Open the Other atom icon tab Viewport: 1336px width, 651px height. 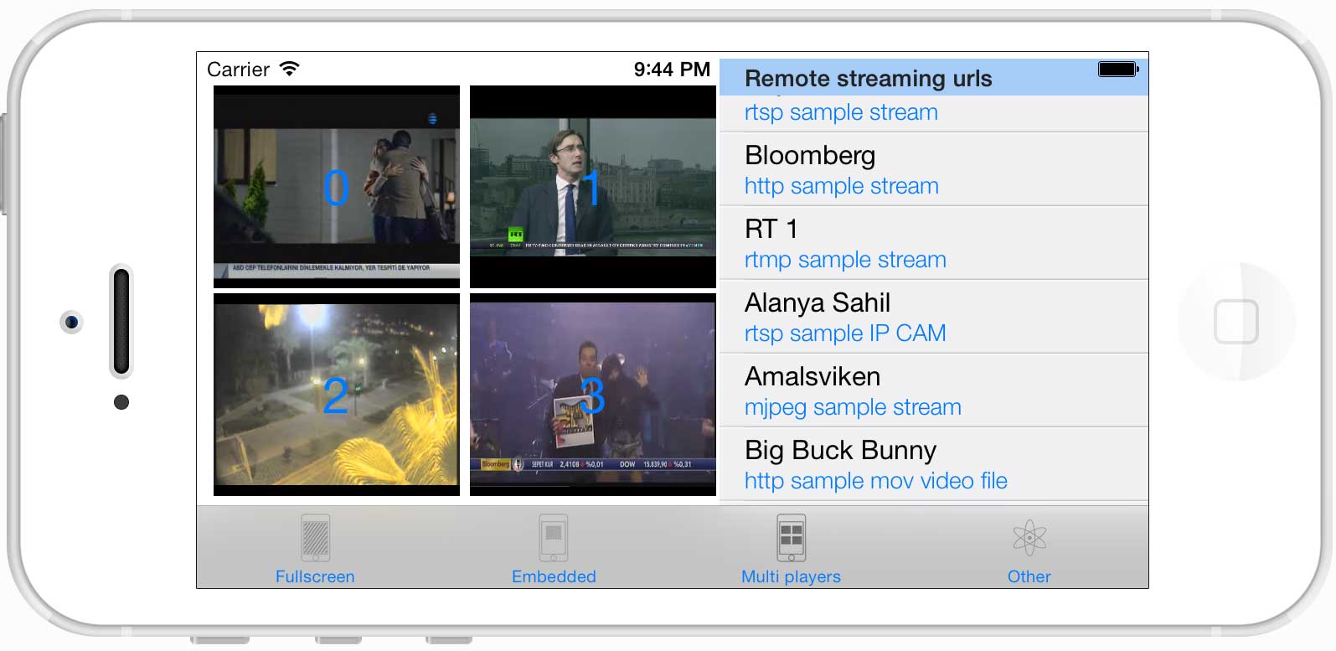(1029, 538)
